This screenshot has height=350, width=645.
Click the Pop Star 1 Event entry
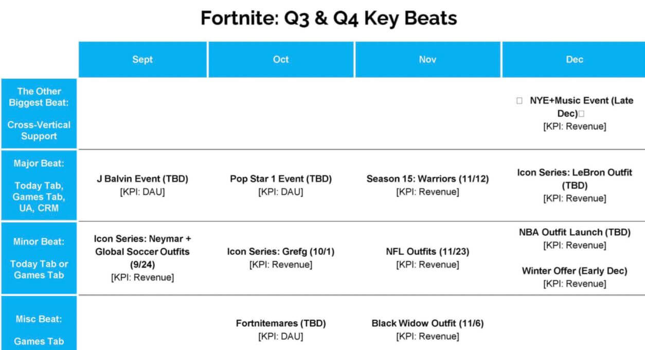(x=281, y=179)
